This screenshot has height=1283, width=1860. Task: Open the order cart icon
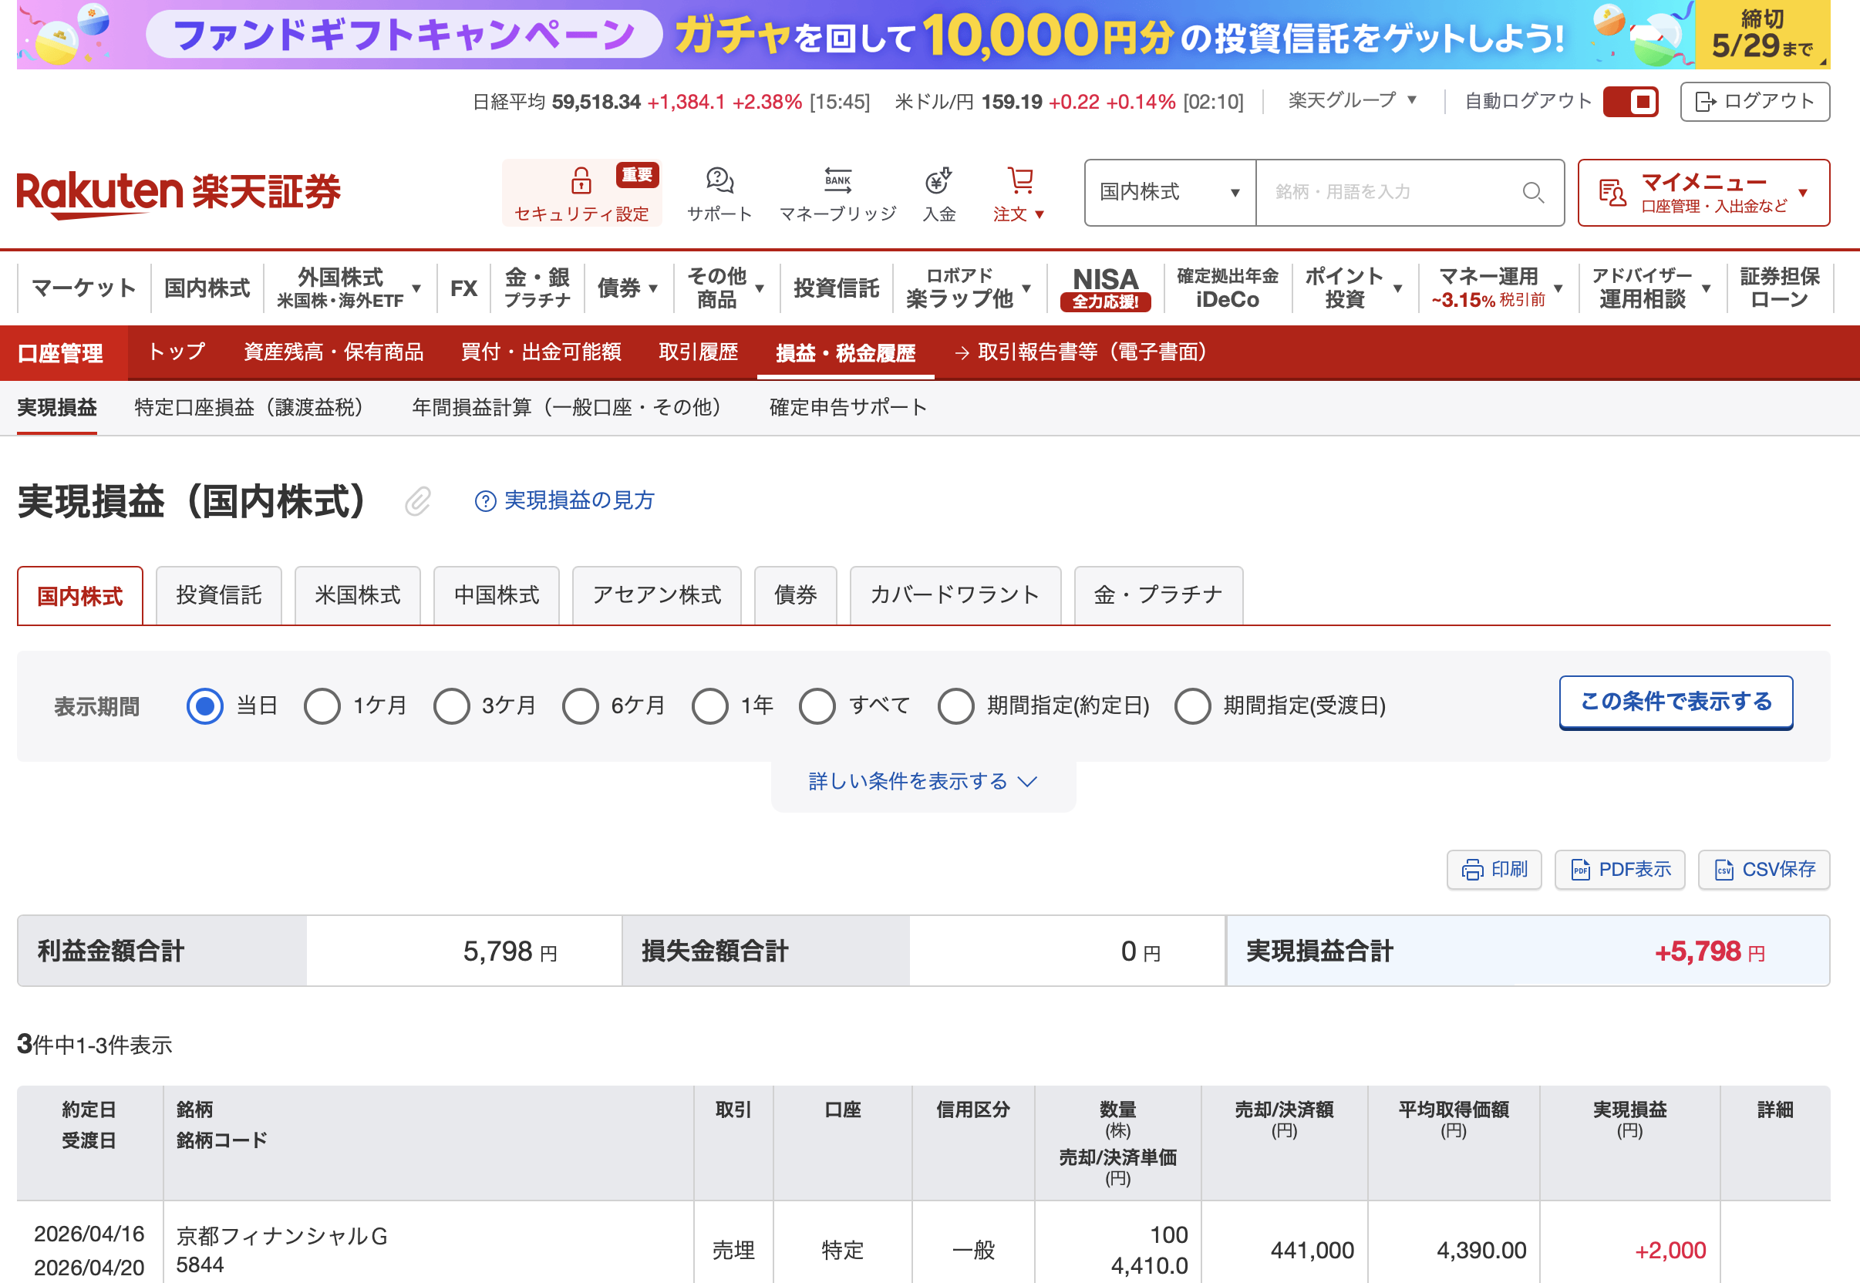pyautogui.click(x=1019, y=181)
